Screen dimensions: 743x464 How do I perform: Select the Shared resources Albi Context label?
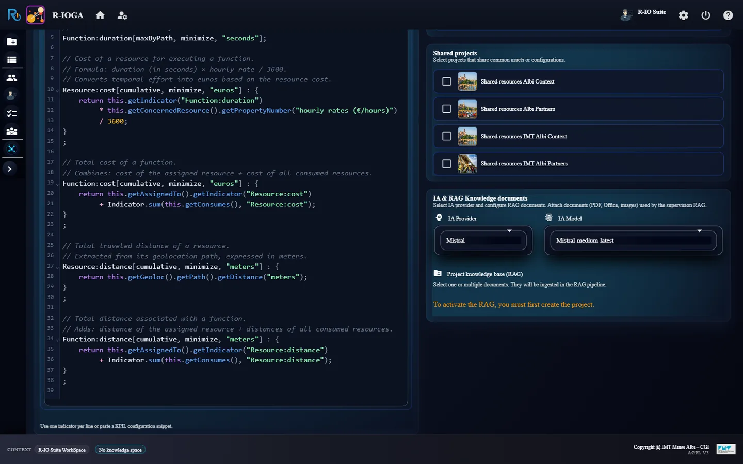pos(518,81)
